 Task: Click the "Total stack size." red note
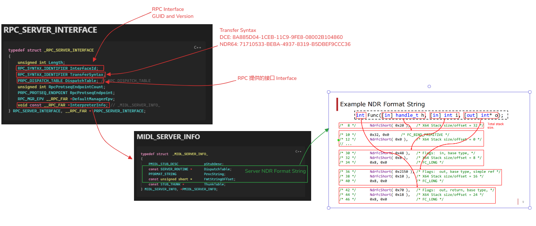point(496,126)
